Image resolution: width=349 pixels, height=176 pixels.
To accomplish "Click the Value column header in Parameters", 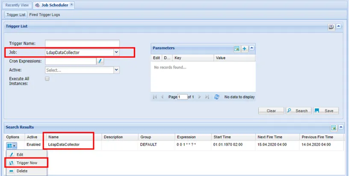I will (234, 58).
